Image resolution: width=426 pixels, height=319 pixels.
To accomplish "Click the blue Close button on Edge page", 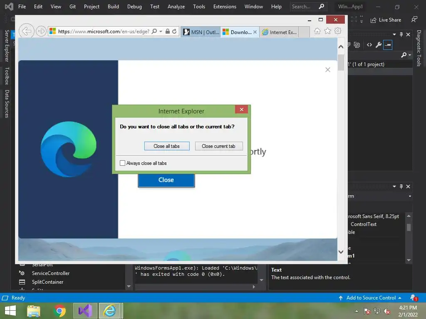I will tap(166, 180).
